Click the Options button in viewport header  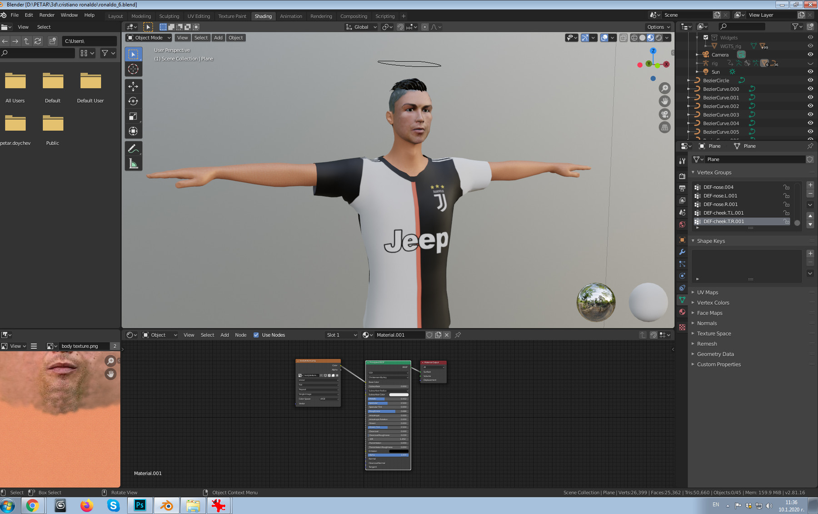click(658, 27)
